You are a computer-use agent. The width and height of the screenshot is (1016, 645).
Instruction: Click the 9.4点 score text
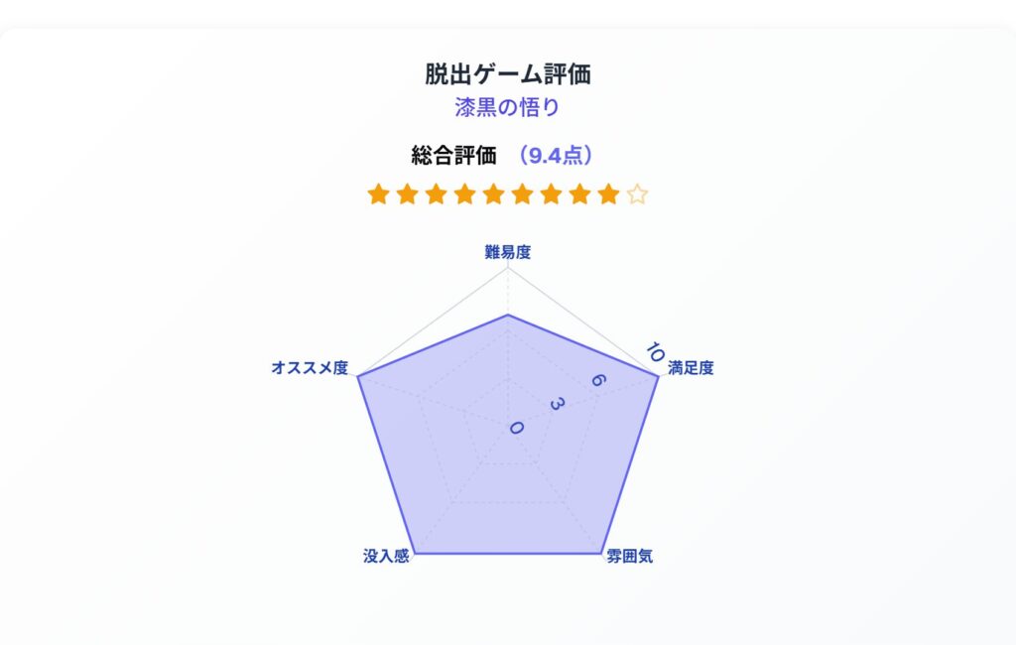(x=555, y=156)
